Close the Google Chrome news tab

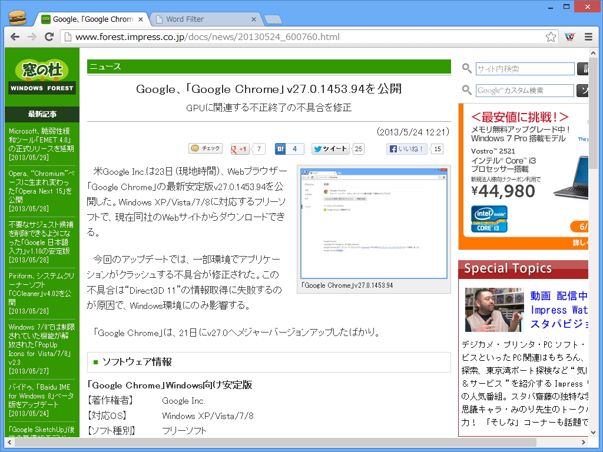[141, 19]
